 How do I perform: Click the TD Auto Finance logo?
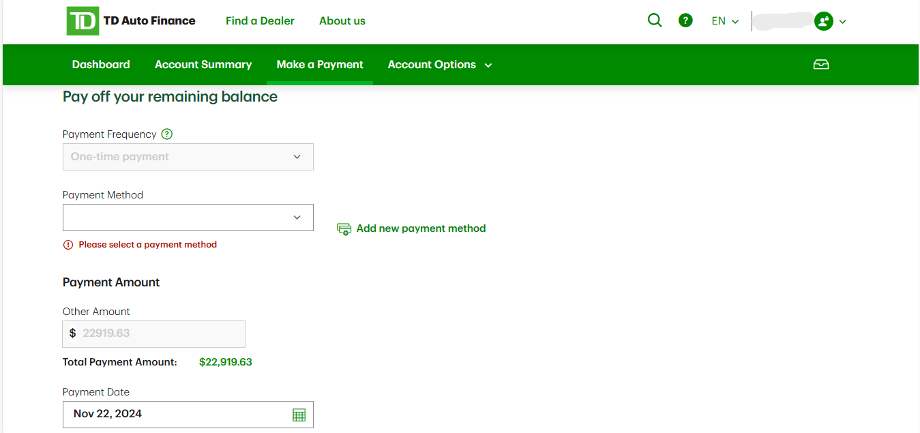pos(131,21)
